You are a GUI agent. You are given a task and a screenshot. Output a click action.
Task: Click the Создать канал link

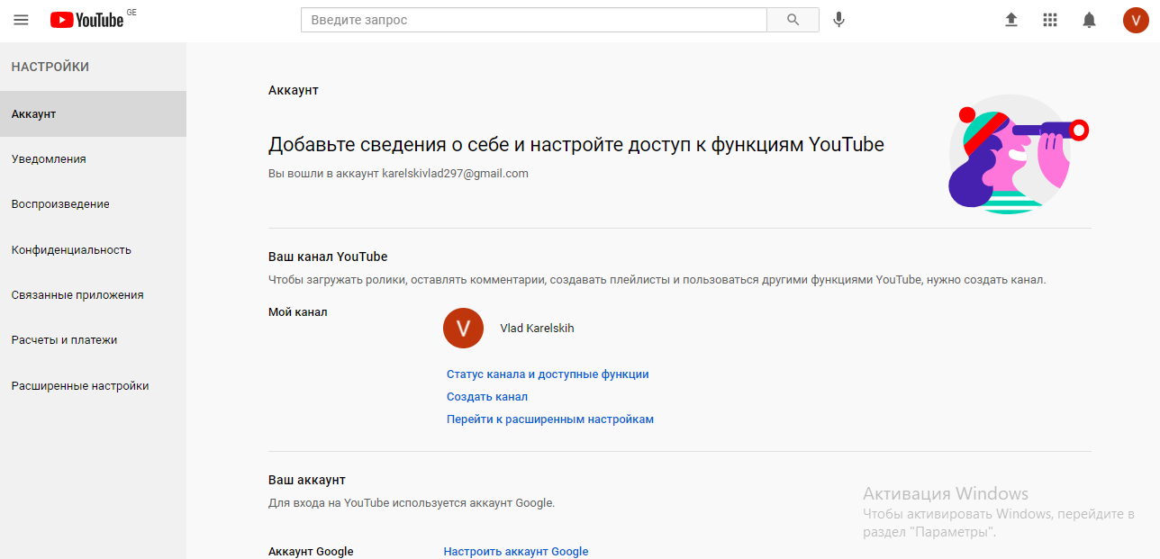coord(487,397)
